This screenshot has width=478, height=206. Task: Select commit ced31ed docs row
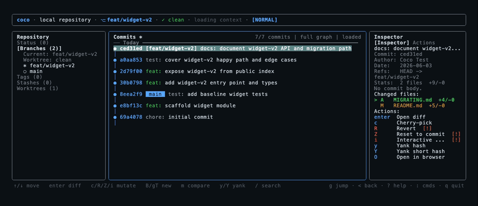(x=233, y=49)
